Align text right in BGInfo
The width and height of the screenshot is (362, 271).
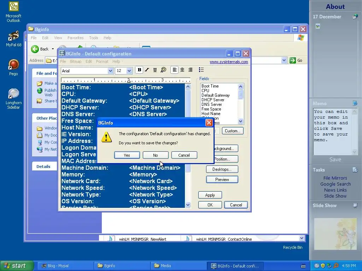(x=190, y=70)
